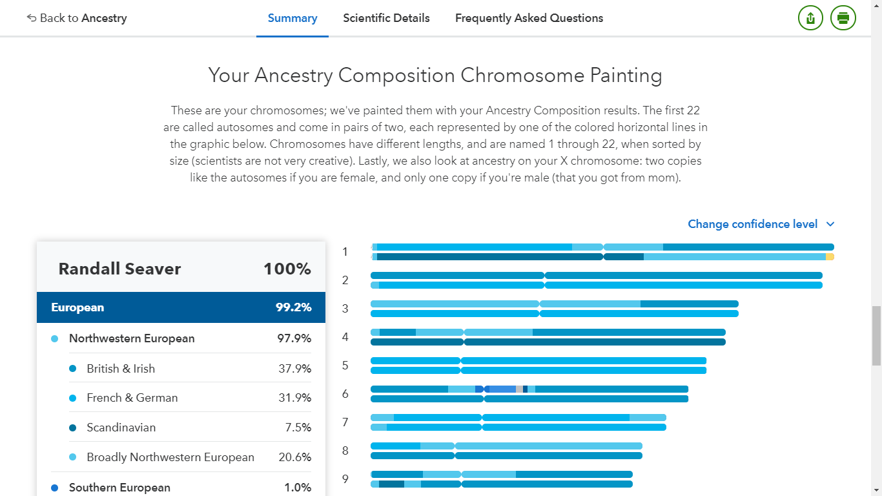Click the Northwestern European row
The width and height of the screenshot is (882, 496).
point(181,338)
